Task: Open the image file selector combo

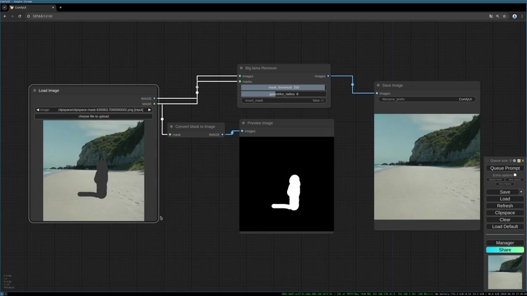Action: [x=93, y=110]
